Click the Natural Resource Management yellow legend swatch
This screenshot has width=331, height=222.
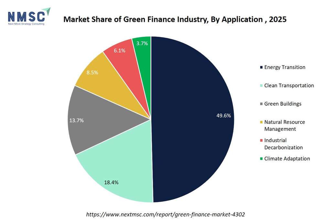point(261,122)
